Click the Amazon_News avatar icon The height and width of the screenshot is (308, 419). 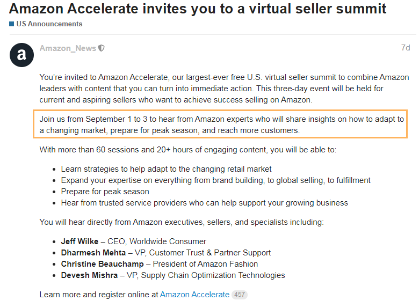[x=21, y=55]
